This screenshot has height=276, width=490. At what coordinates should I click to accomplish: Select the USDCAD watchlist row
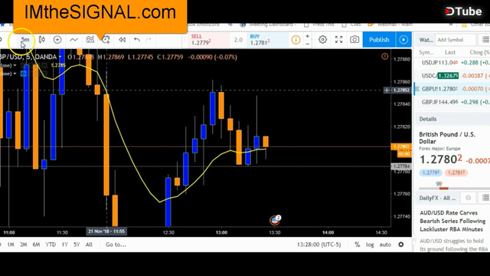pos(452,76)
